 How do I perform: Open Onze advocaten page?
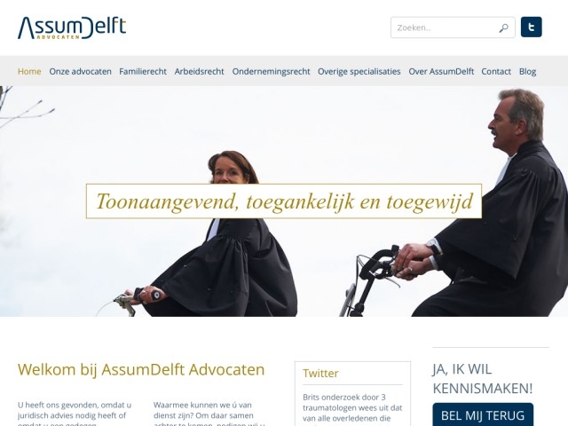(x=80, y=71)
